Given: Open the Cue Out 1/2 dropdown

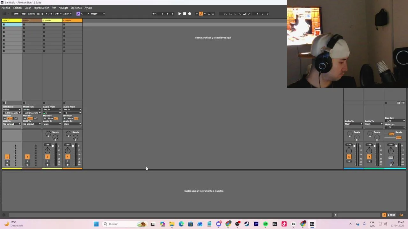Looking at the screenshot, I should [395, 121].
